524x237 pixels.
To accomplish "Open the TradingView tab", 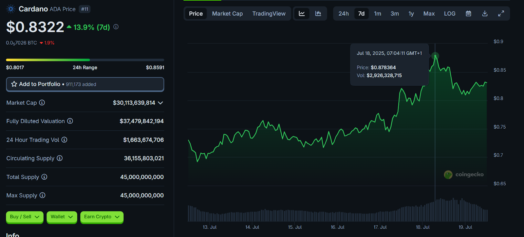I will coord(269,13).
